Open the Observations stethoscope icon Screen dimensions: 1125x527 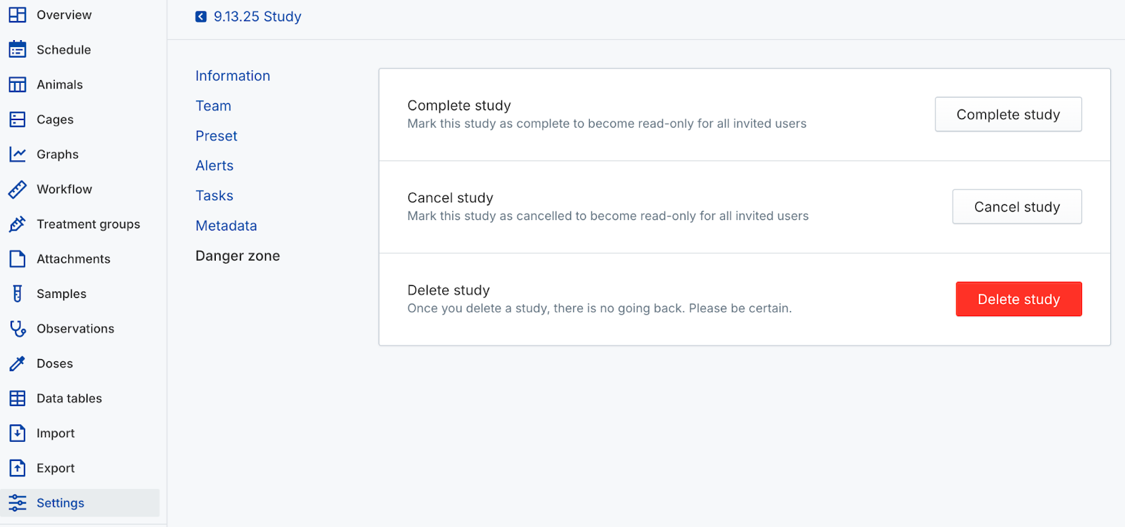pyautogui.click(x=18, y=328)
